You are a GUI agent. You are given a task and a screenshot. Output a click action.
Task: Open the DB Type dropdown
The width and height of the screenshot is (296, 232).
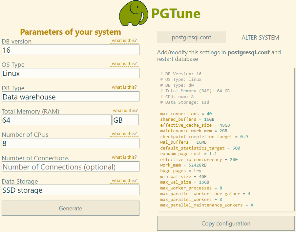tap(70, 96)
